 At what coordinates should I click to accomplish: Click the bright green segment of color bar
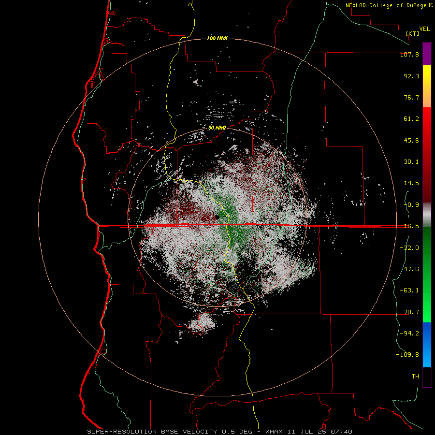click(427, 275)
